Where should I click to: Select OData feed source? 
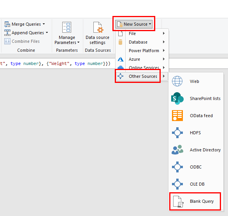196,116
